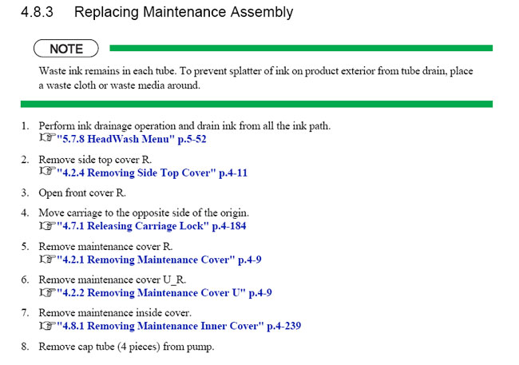Click the Waste ink remains note paragraph
The height and width of the screenshot is (365, 519).
256,78
